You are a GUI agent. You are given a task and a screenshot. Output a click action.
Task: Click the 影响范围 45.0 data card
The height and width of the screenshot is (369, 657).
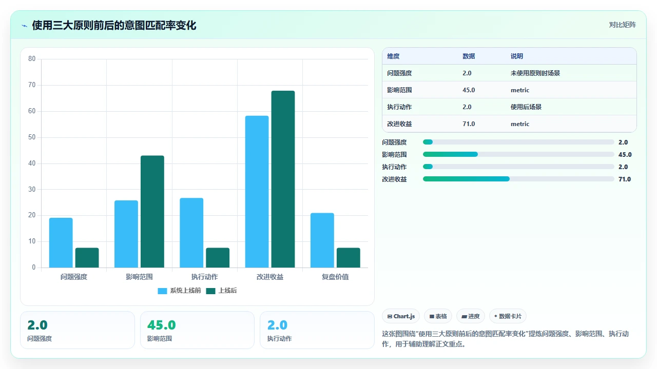coord(198,330)
